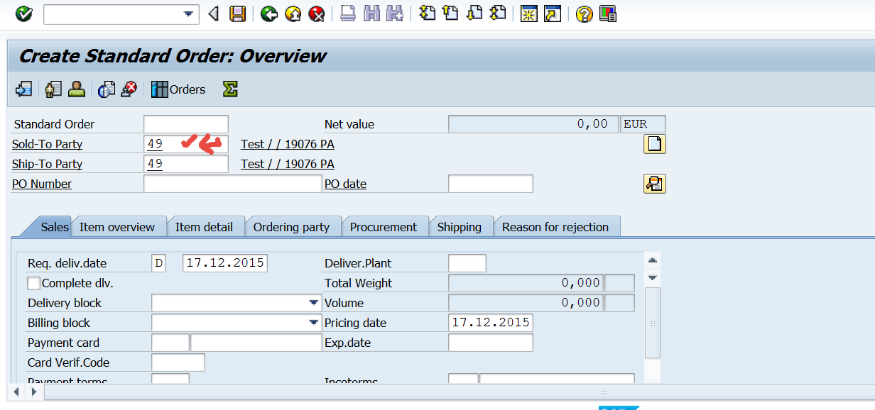Screen dimensions: 875x410
Task: Open the Billing block dropdown
Action: click(x=314, y=322)
